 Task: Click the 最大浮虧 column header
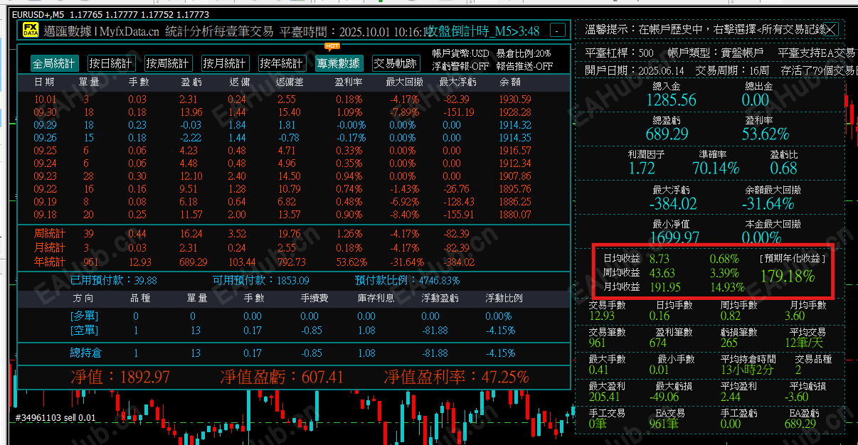458,82
